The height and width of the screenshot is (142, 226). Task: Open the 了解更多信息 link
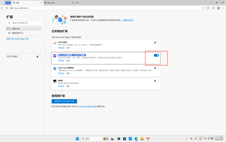click(x=128, y=20)
